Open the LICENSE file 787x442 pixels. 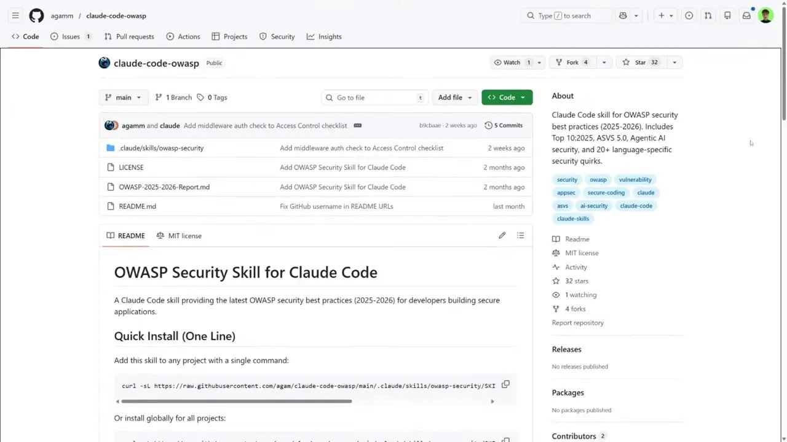[x=131, y=167]
